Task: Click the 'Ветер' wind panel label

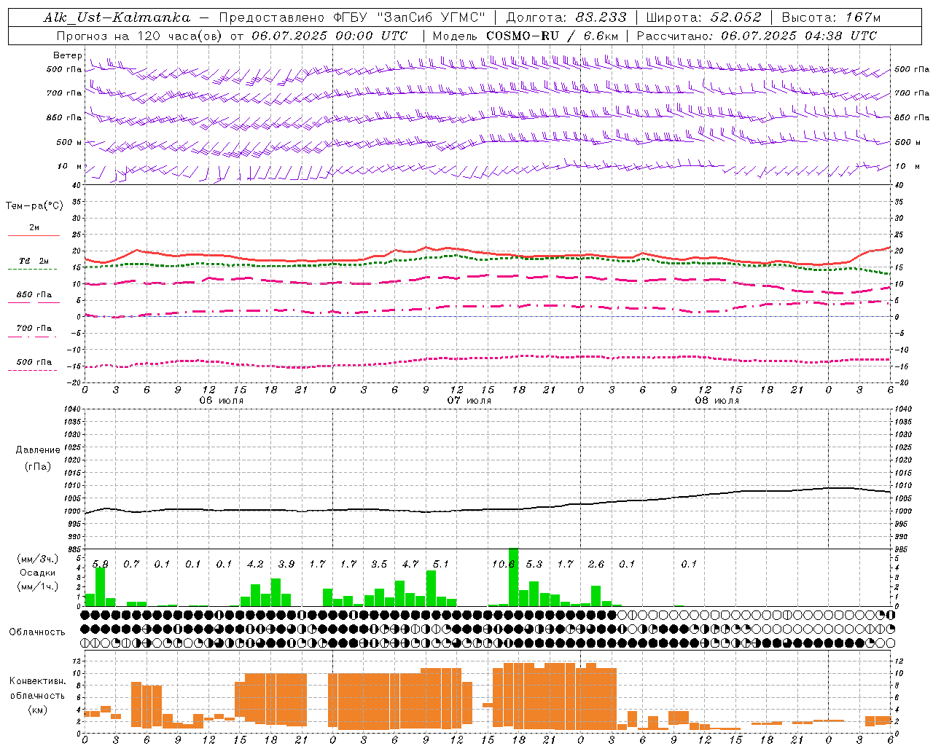Action: click(68, 55)
